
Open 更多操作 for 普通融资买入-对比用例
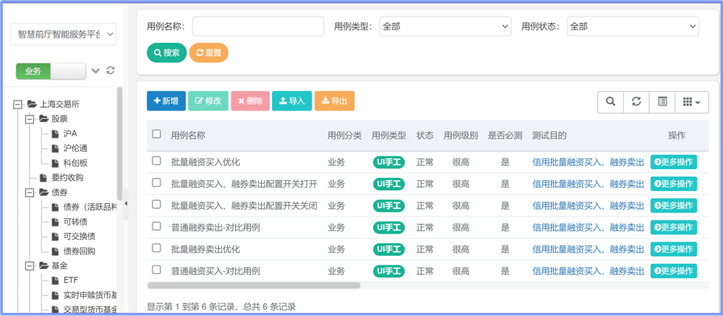click(x=674, y=270)
